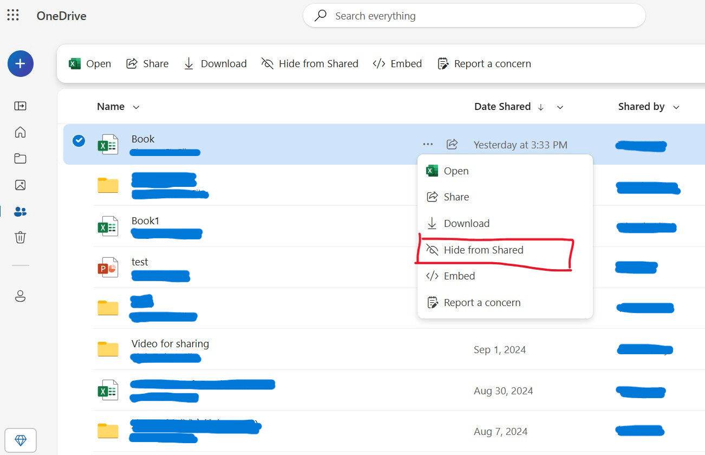
Task: Click inside the Search everything field
Action: point(474,16)
